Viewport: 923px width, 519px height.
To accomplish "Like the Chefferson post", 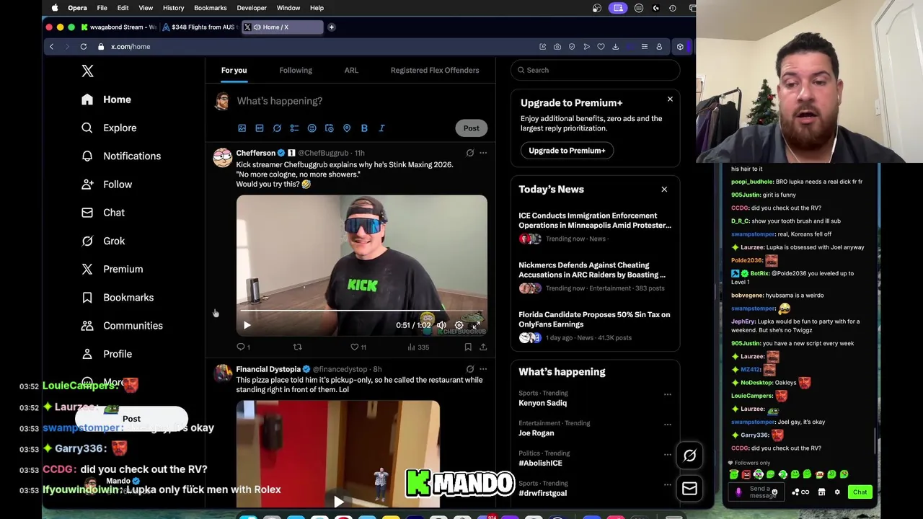I will [354, 347].
